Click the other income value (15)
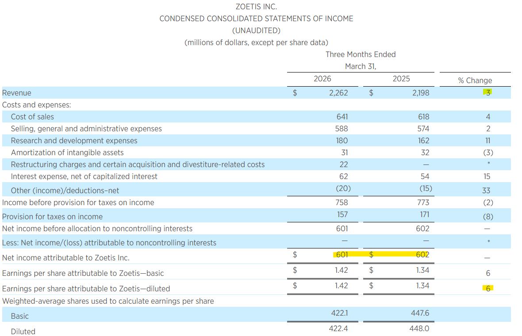 (x=426, y=189)
